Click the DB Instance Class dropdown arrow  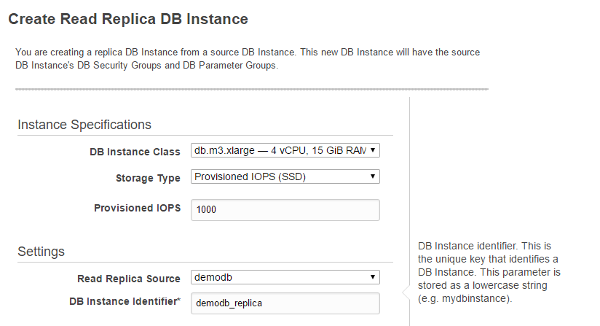click(372, 150)
